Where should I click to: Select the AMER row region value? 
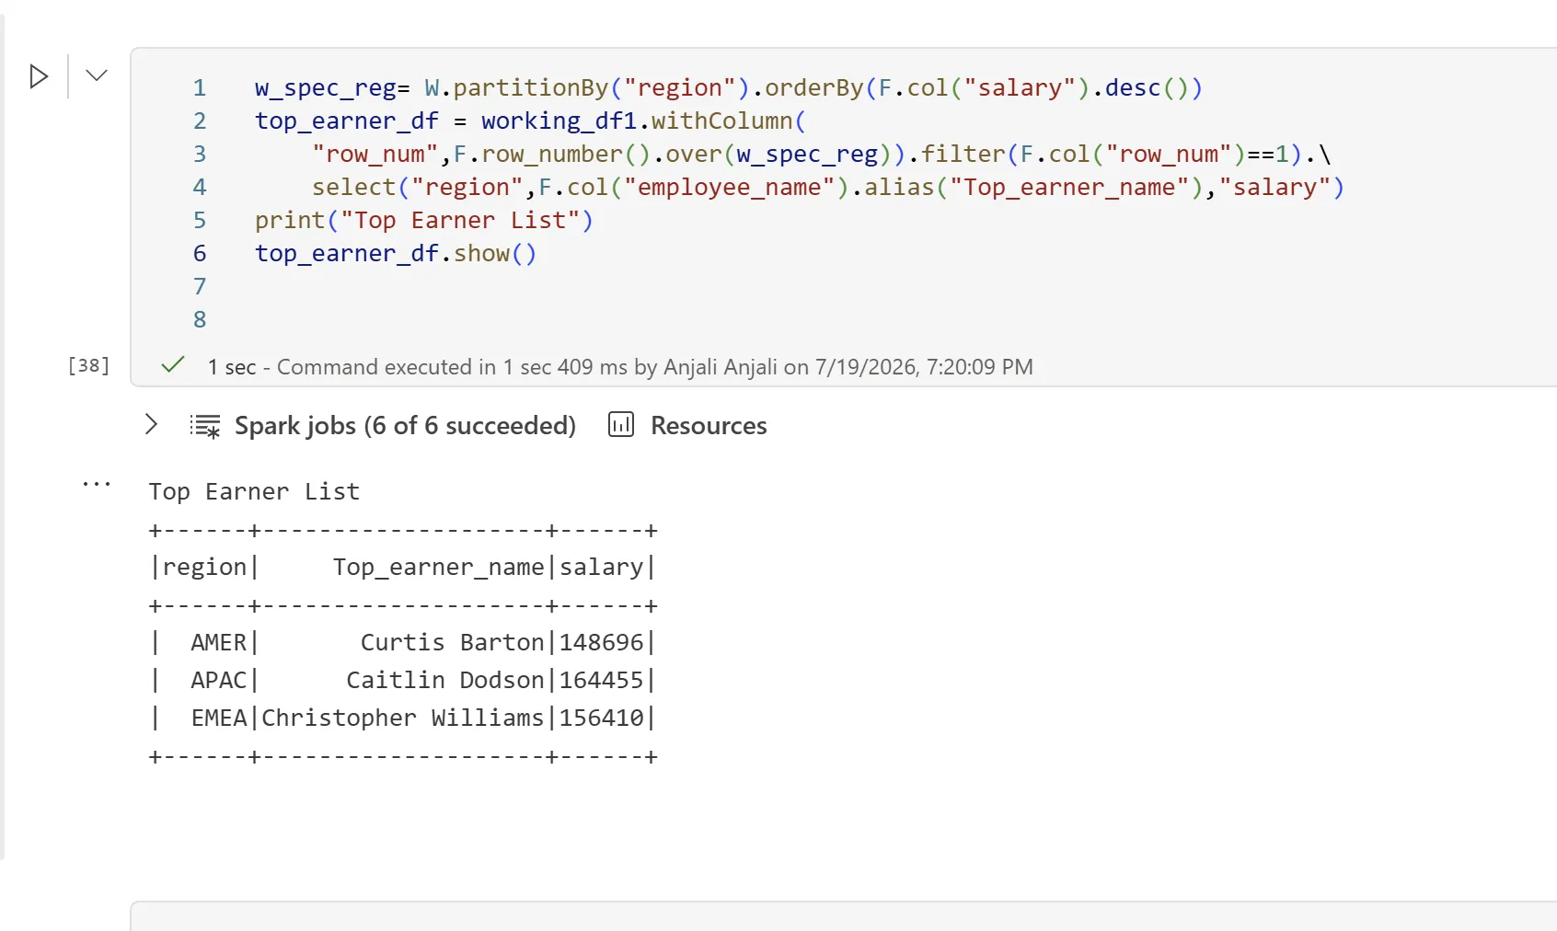click(x=219, y=642)
